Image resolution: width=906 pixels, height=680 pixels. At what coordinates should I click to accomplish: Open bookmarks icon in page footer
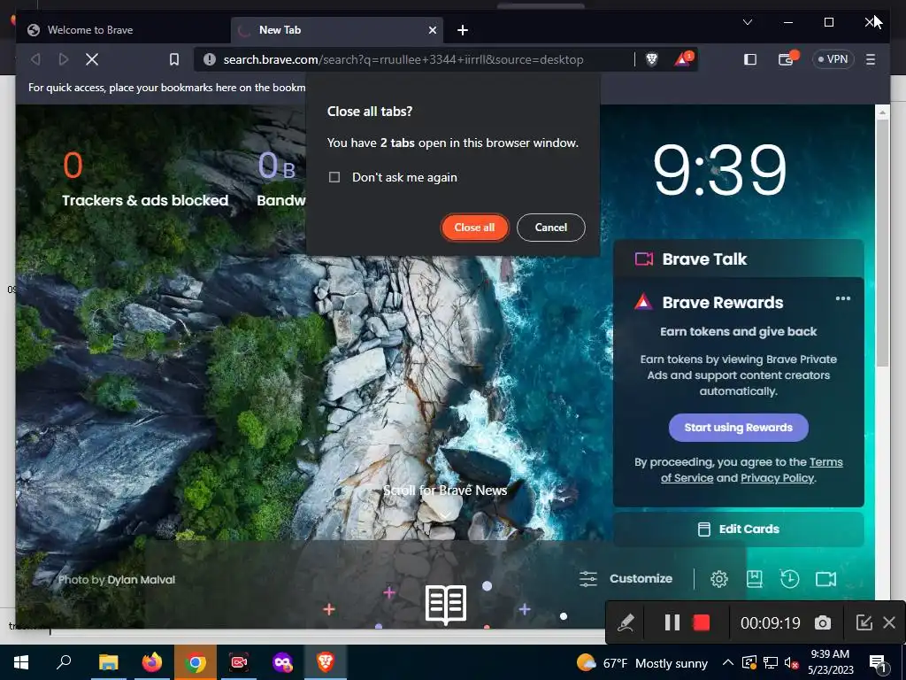pos(755,579)
